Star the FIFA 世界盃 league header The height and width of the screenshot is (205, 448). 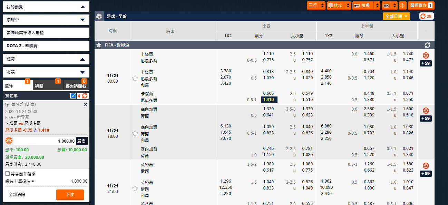pos(99,45)
